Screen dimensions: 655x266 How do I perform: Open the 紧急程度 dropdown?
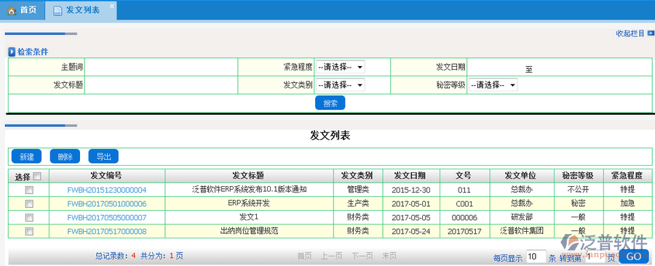(340, 67)
